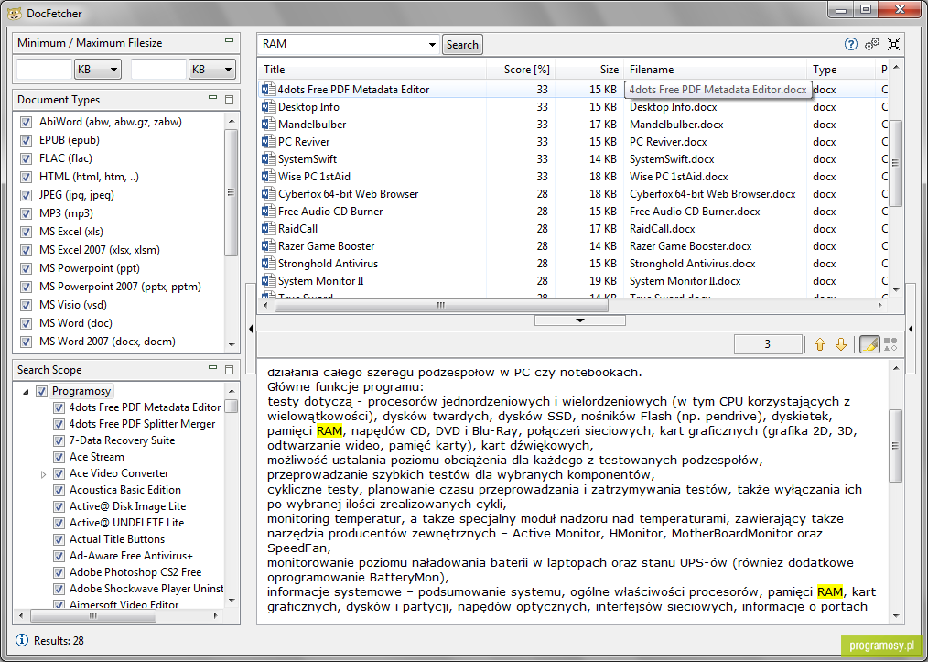Toggle MS Word 2007 checkbox
The height and width of the screenshot is (662, 928).
click(x=26, y=342)
